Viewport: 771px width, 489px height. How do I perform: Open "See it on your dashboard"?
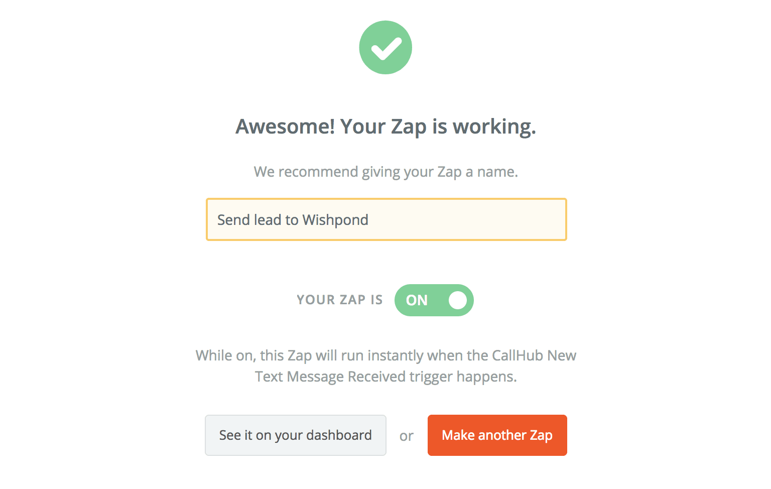click(295, 435)
